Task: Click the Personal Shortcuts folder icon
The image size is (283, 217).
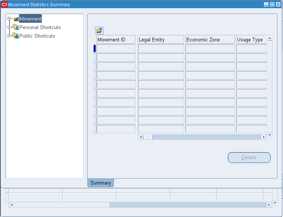Action: point(16,27)
